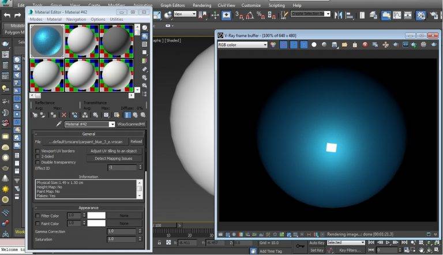Screen dimensions: 443x255
Task: Toggle Percent Snap in main toolbar
Action: pyautogui.click(x=261, y=15)
